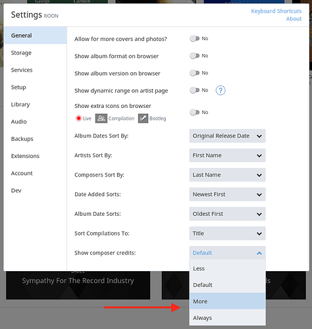This screenshot has width=312, height=329.
Task: Choose Always in composer credits list
Action: [x=228, y=318]
